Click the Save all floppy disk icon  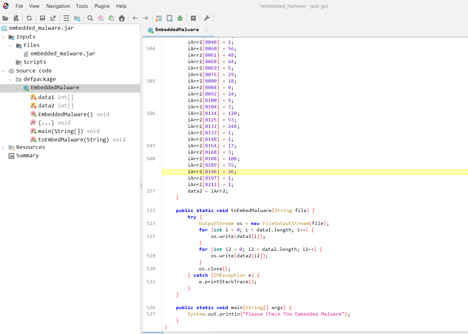coord(42,18)
